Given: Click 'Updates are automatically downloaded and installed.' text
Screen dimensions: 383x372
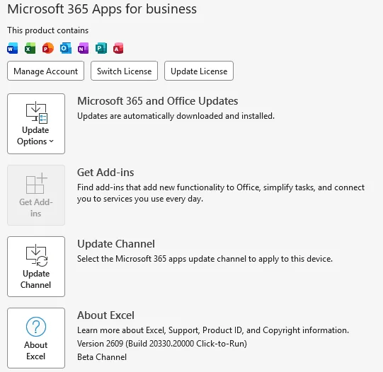Looking at the screenshot, I should 176,116.
